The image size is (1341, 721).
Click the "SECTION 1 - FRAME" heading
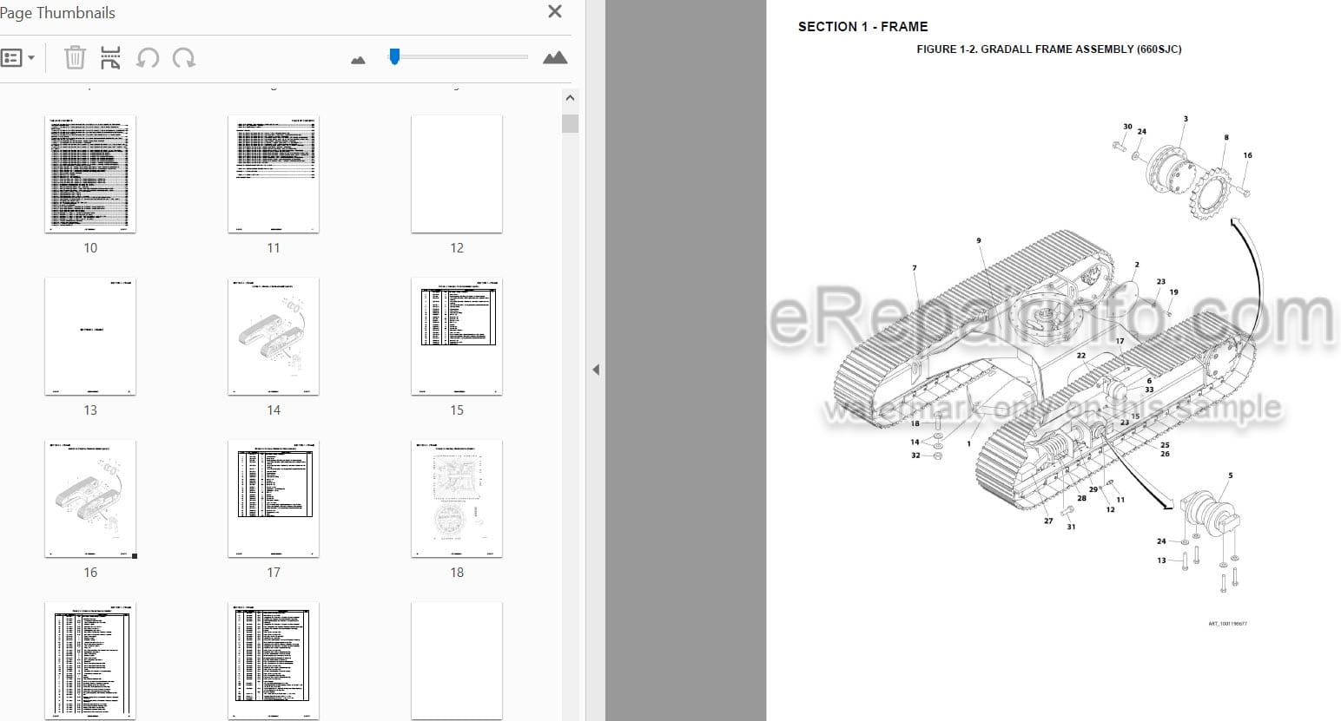[863, 27]
